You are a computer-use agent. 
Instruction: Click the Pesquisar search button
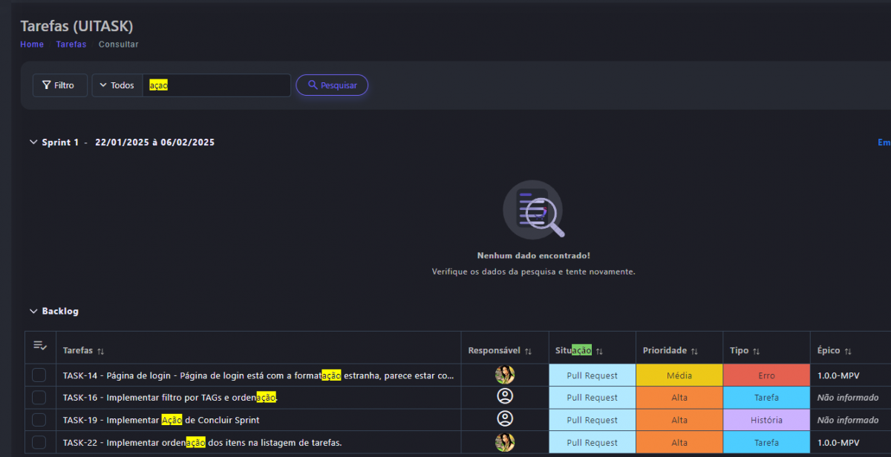click(x=332, y=85)
